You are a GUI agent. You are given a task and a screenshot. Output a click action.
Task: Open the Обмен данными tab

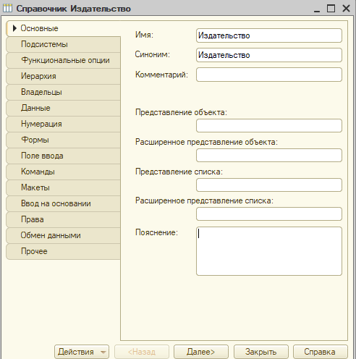pos(63,235)
